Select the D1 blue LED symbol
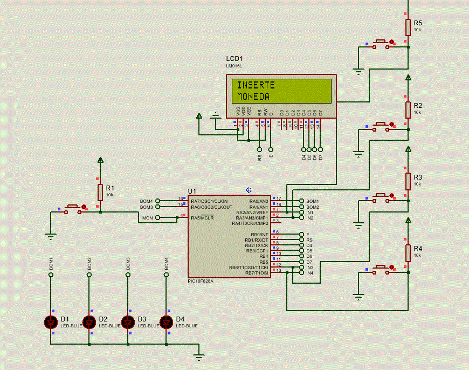Screen dimensions: 469x370 click(x=51, y=322)
